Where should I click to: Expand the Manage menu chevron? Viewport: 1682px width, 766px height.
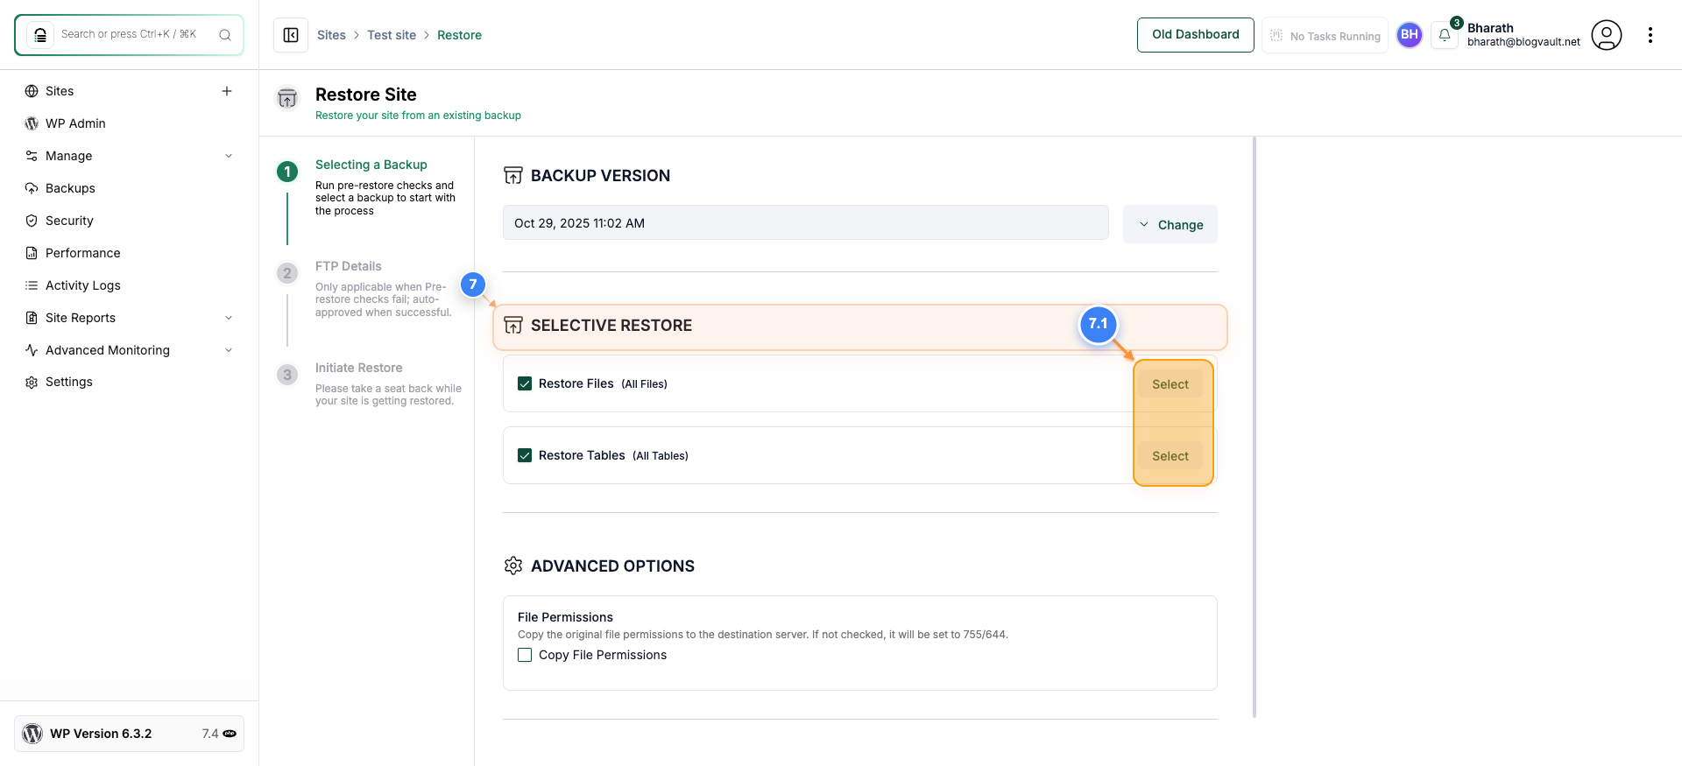[229, 156]
